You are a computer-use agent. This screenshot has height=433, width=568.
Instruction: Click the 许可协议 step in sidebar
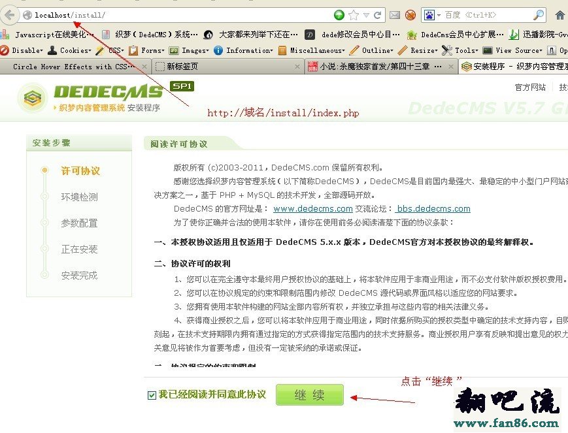tap(80, 171)
